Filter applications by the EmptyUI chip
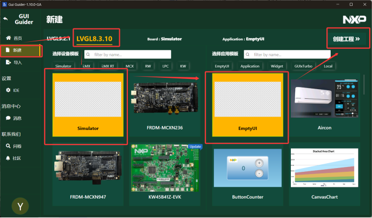 tap(222, 66)
